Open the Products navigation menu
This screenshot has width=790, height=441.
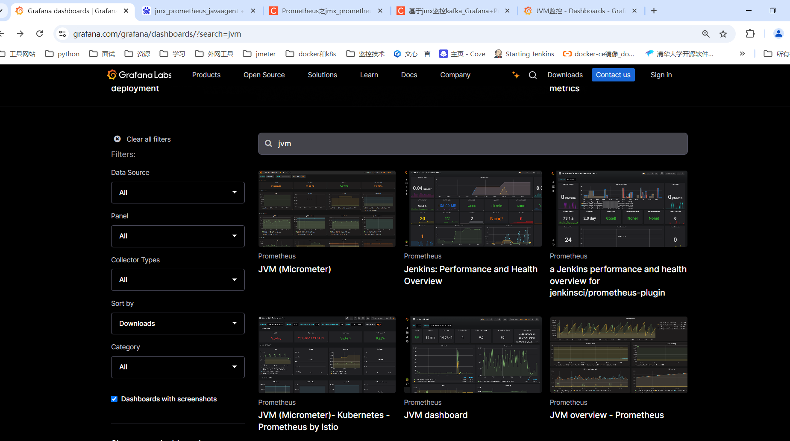pos(206,75)
